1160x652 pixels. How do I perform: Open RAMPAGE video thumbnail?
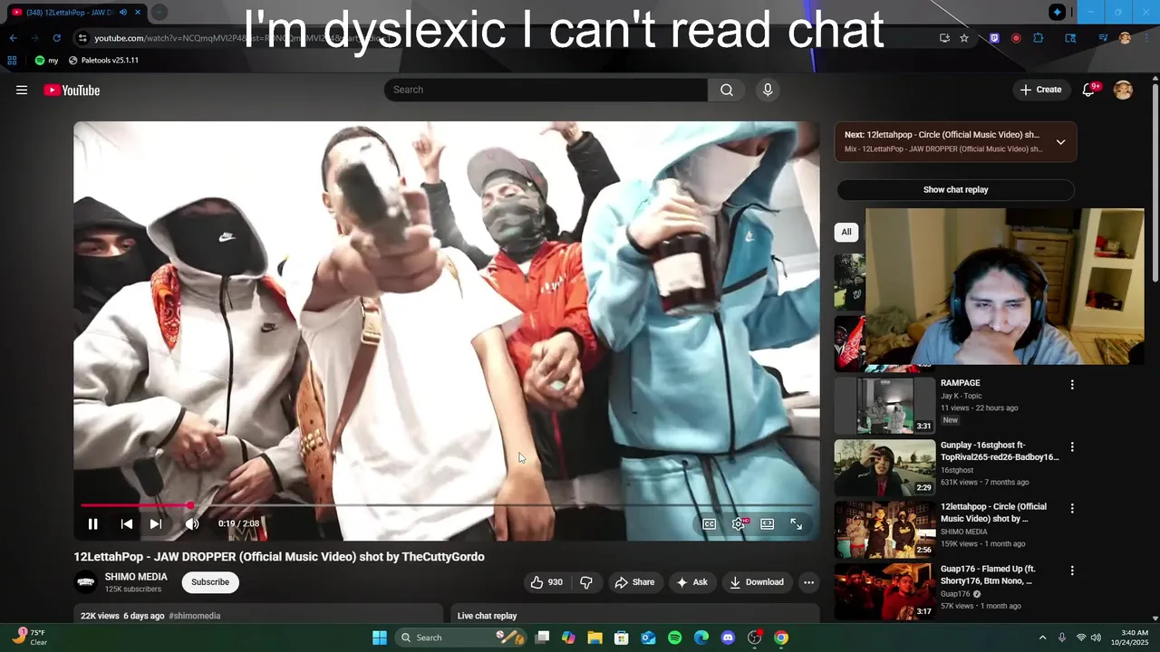click(884, 406)
